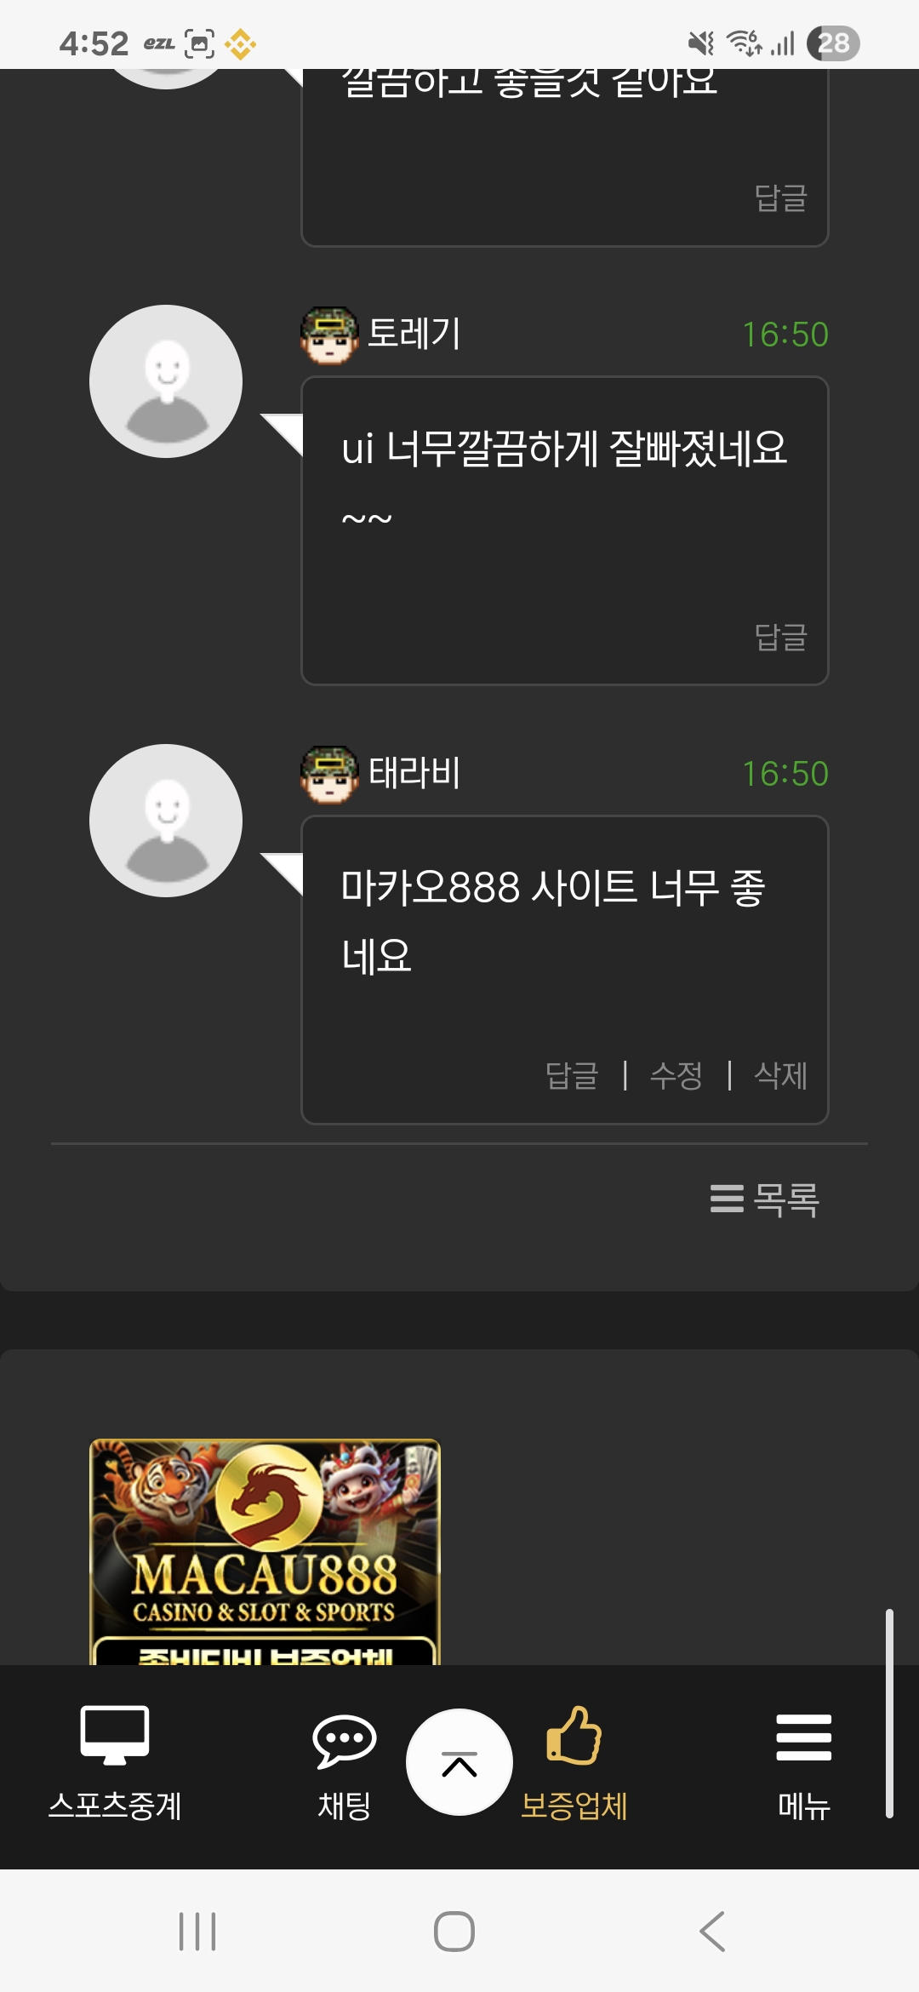Click the vertical scrollbar on right edge

tap(889, 1714)
